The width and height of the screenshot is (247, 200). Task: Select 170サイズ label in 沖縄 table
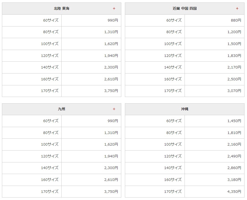173,191
